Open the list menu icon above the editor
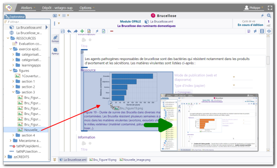 pyautogui.click(x=64, y=15)
